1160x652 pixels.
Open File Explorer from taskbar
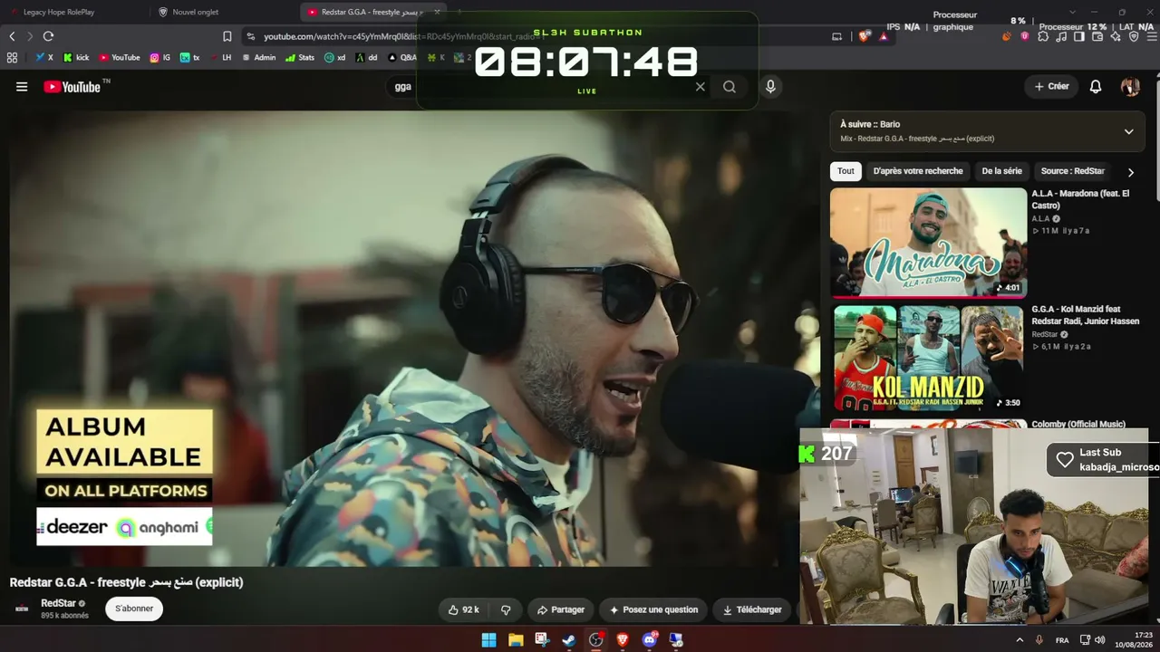[516, 640]
